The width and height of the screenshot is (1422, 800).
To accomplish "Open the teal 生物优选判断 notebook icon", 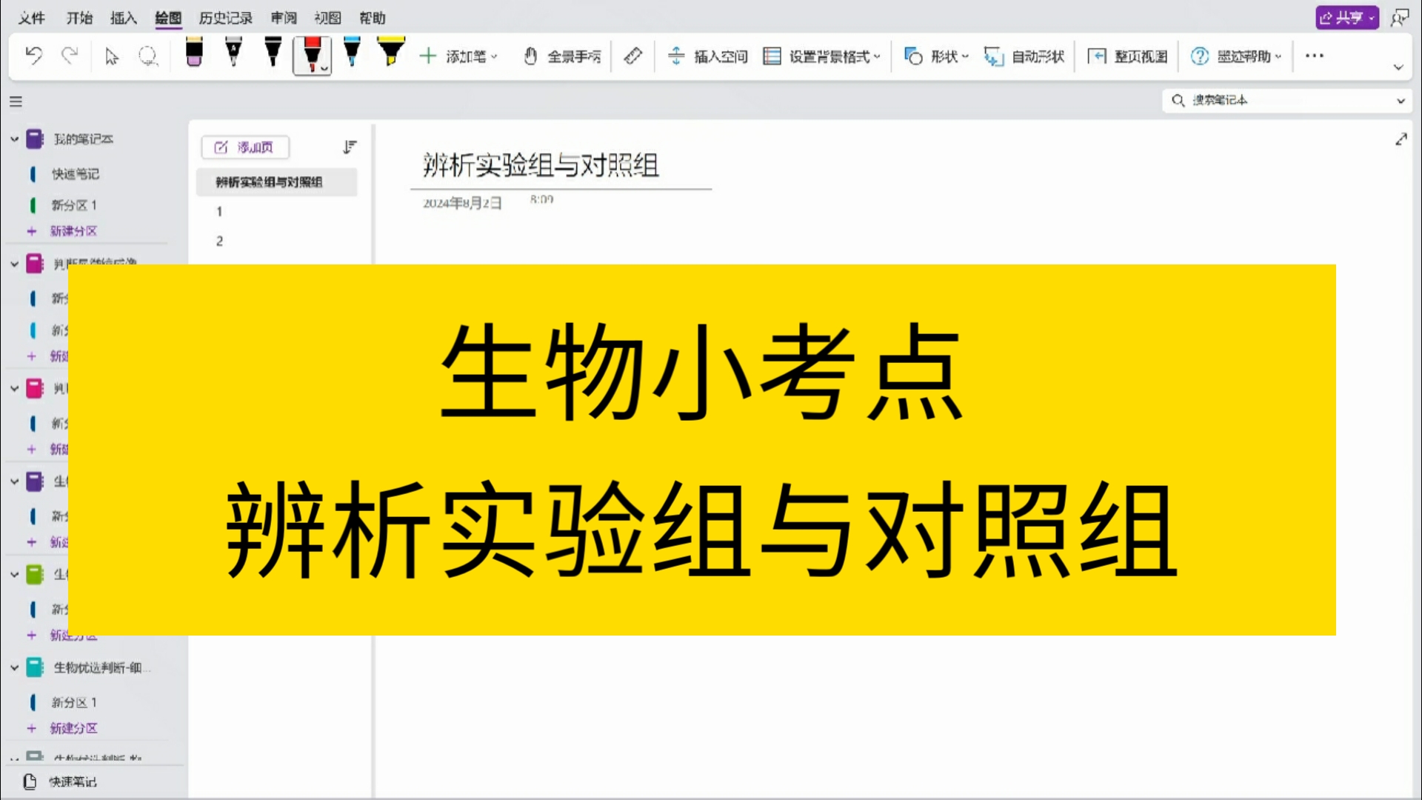I will tap(35, 667).
